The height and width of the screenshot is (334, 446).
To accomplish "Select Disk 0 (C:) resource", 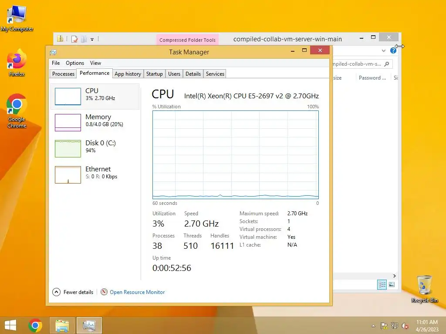I will pyautogui.click(x=95, y=149).
